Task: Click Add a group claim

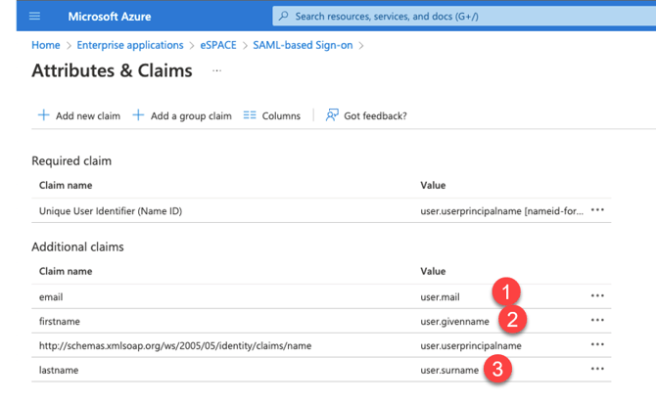Action: point(182,115)
